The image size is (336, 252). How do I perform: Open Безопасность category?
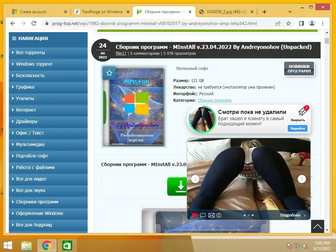pos(48,75)
